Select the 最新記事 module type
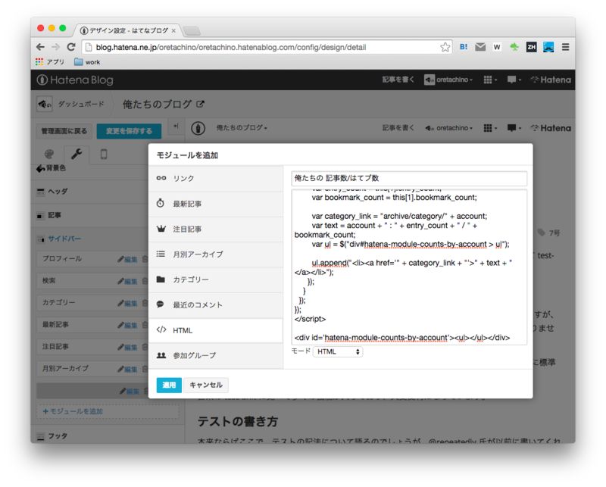 (216, 204)
